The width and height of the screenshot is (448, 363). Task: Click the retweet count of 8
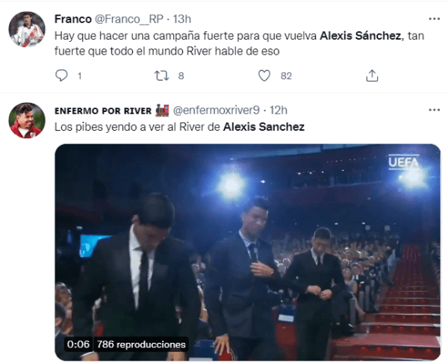click(x=181, y=75)
